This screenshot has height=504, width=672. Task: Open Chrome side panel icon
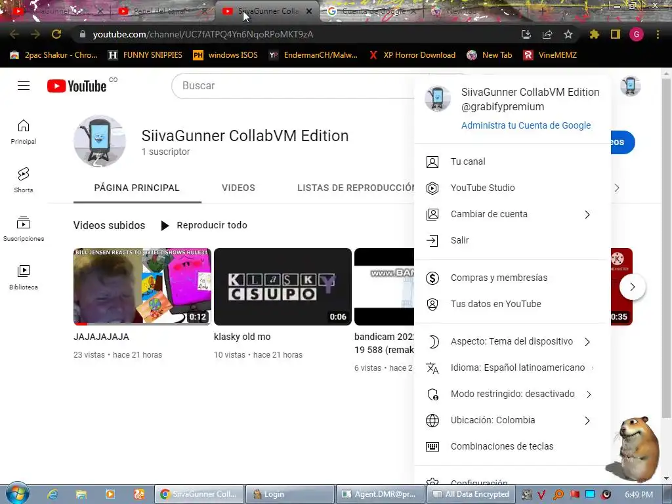[x=615, y=34]
